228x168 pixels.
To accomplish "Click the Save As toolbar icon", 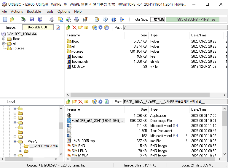I will pos(40,20).
